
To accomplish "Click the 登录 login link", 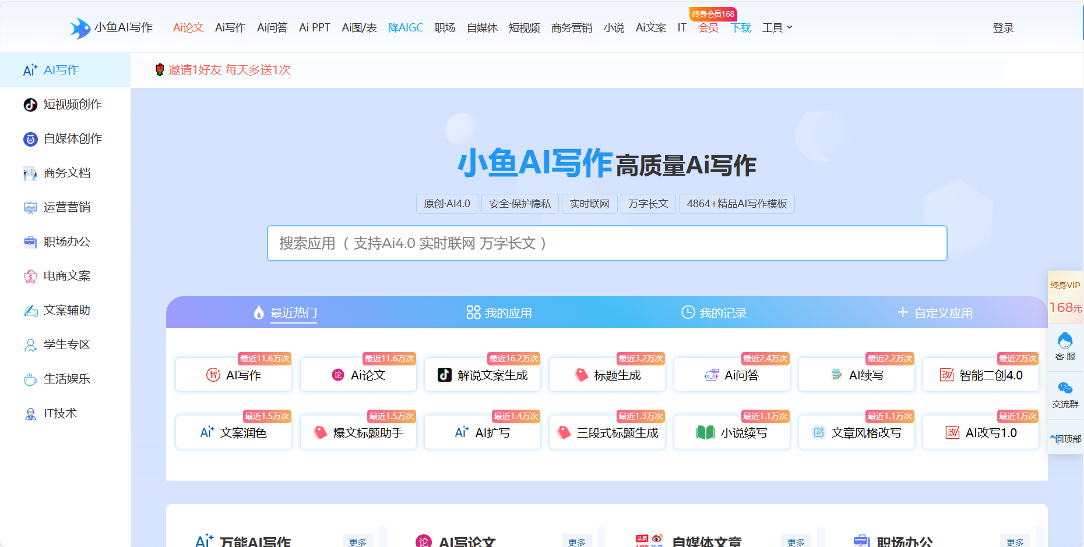I will (1003, 28).
